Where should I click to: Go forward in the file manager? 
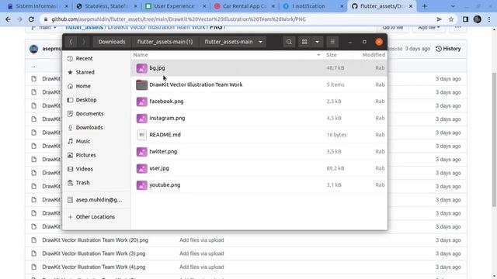(83, 42)
